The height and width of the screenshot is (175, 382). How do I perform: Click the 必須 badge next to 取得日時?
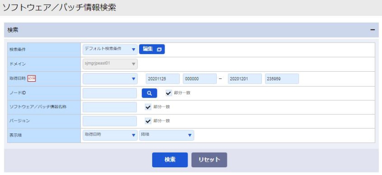pos(32,78)
